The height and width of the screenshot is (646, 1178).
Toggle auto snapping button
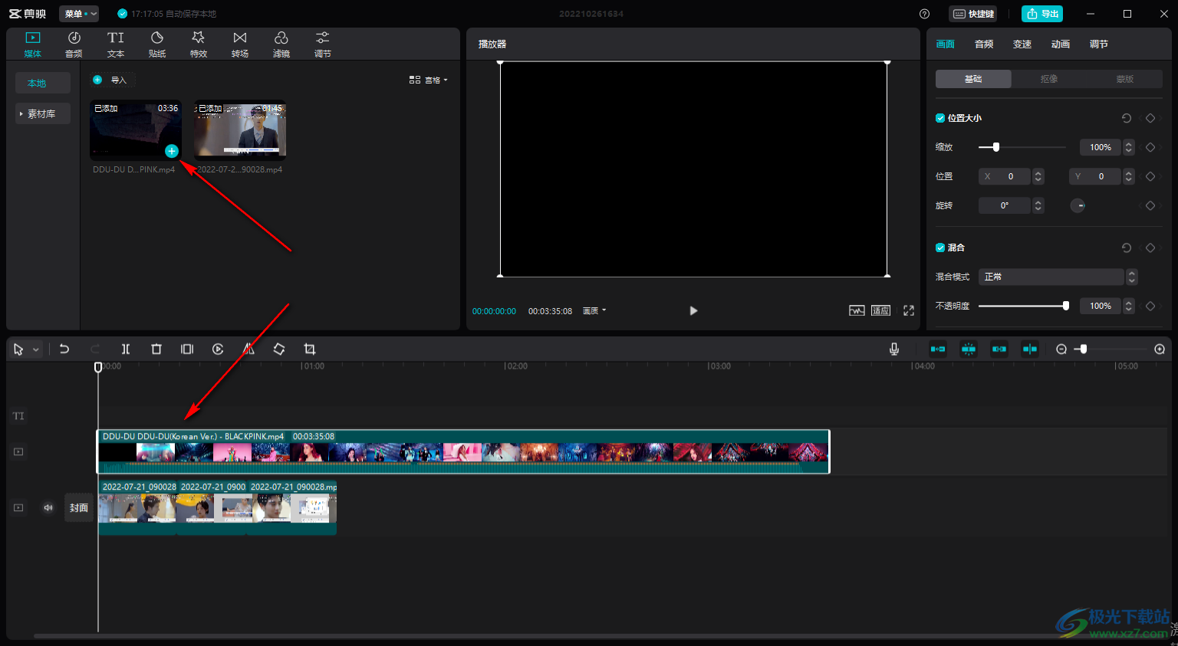coord(969,349)
